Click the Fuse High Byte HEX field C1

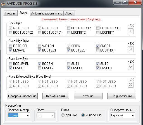(x=131, y=49)
